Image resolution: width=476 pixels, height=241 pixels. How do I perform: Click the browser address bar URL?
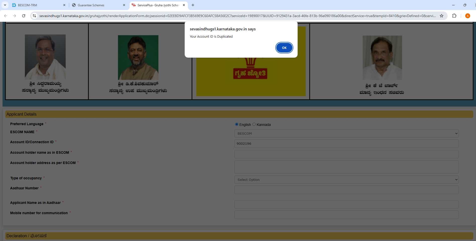coord(237,16)
